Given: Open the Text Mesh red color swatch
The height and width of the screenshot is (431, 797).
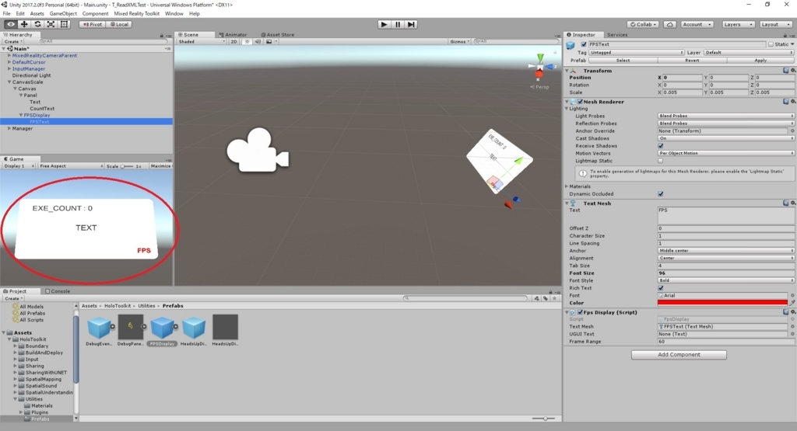Looking at the screenshot, I should [722, 303].
